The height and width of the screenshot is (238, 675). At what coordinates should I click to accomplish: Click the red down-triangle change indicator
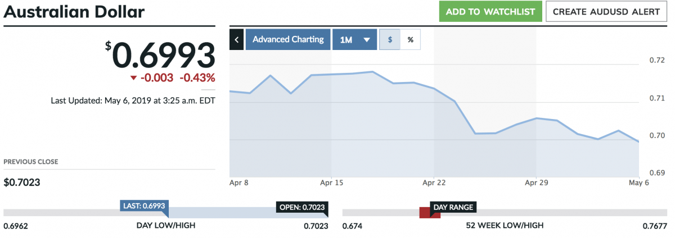[x=133, y=79]
